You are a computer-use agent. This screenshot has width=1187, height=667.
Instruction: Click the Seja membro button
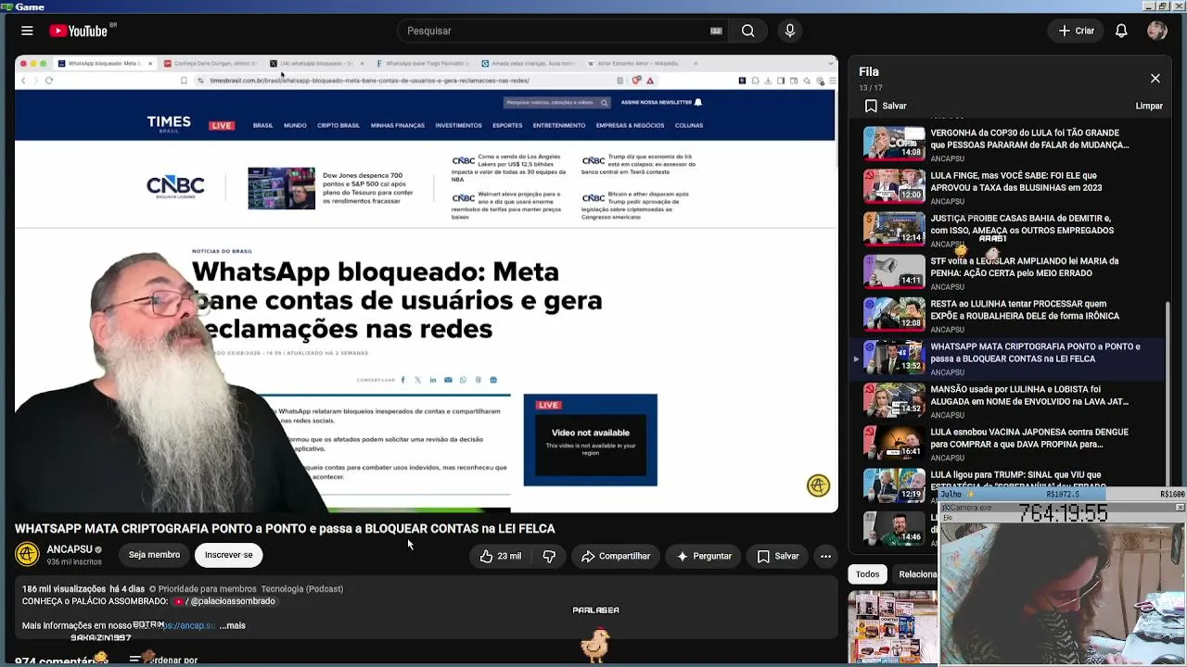pyautogui.click(x=154, y=555)
